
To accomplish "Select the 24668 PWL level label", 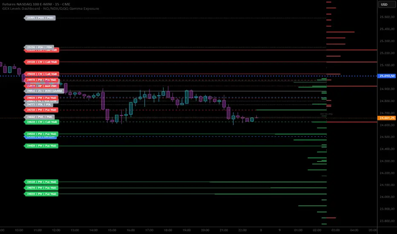I will click(39, 117).
